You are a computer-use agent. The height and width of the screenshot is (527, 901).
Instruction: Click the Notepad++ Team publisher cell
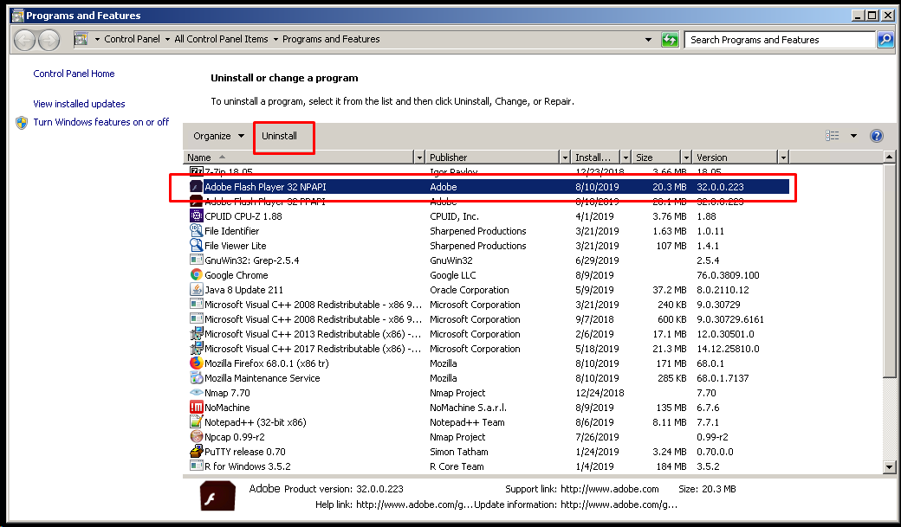[467, 422]
